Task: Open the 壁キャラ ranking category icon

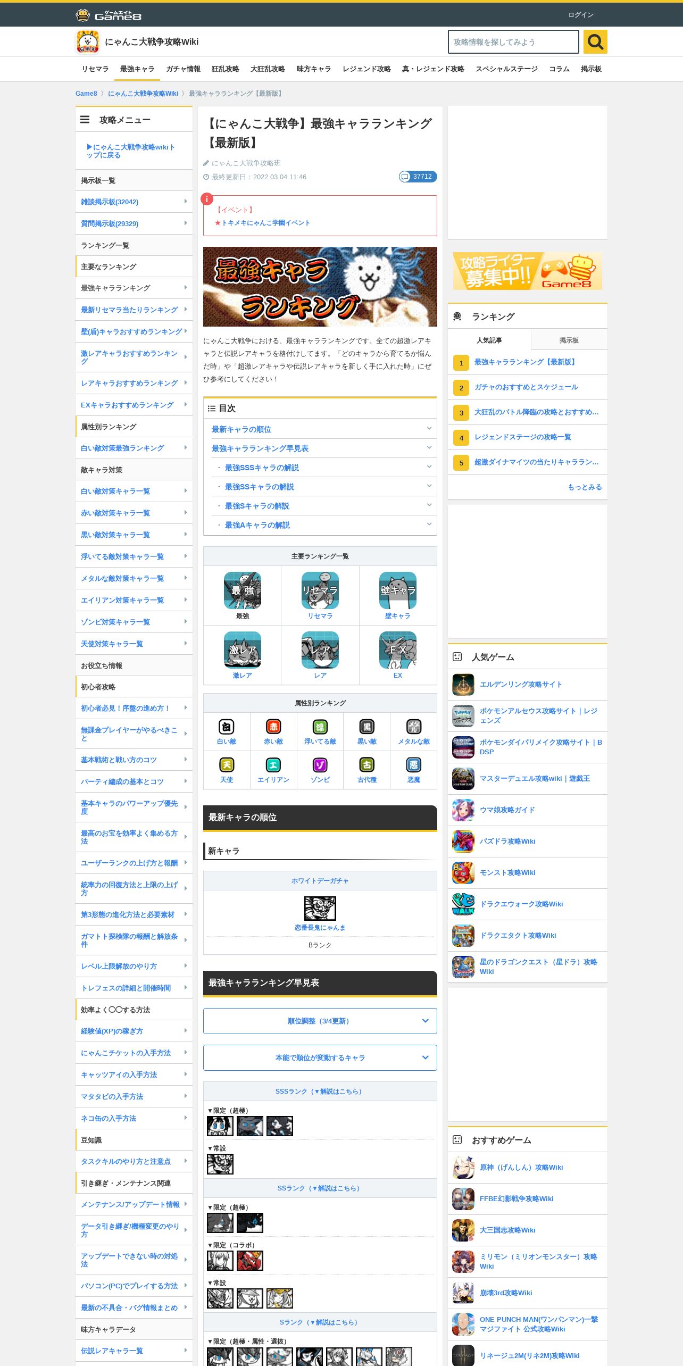Action: (398, 590)
